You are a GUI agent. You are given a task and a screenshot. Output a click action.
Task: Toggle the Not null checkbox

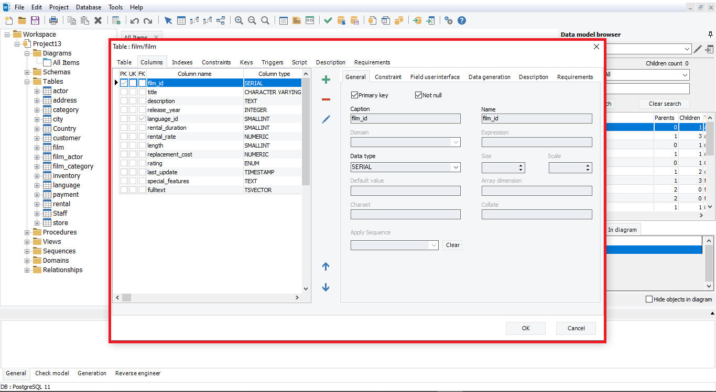pyautogui.click(x=419, y=95)
